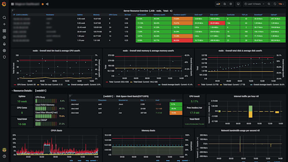
Task: Open the Server Admin shield icon
Action: click(4, 57)
